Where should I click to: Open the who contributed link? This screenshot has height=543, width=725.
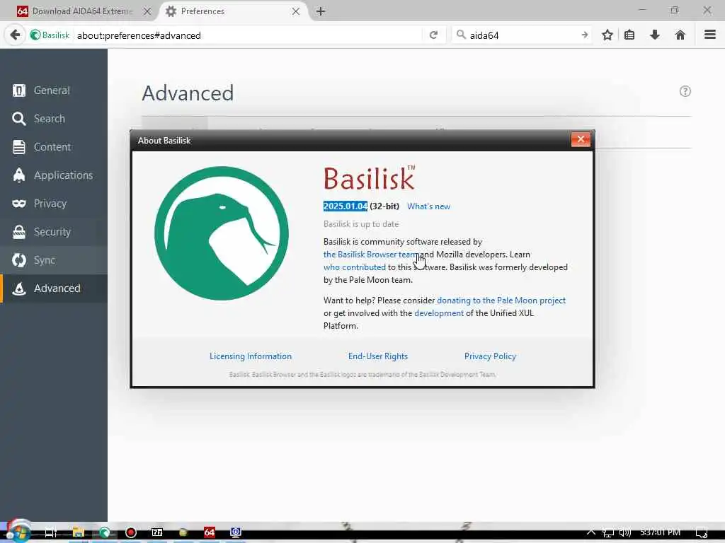(x=354, y=267)
